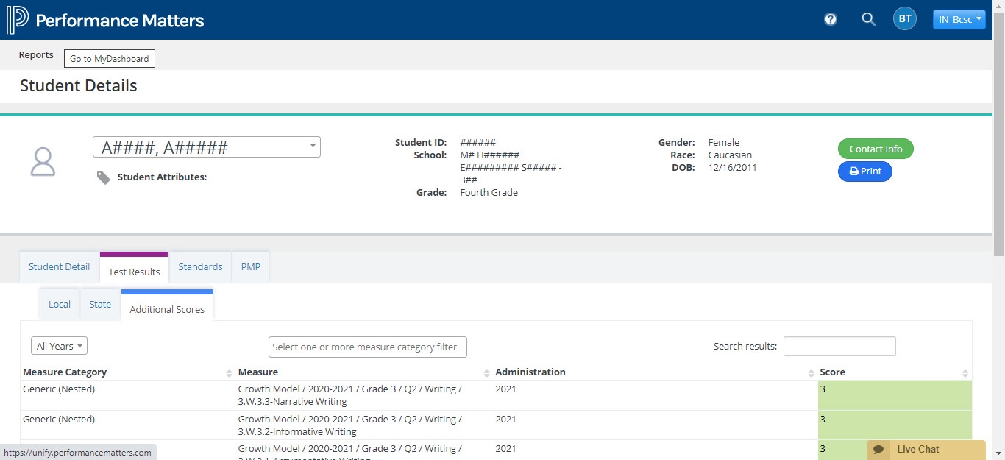
Task: Sort the Score column using arrows
Action: pyautogui.click(x=965, y=373)
